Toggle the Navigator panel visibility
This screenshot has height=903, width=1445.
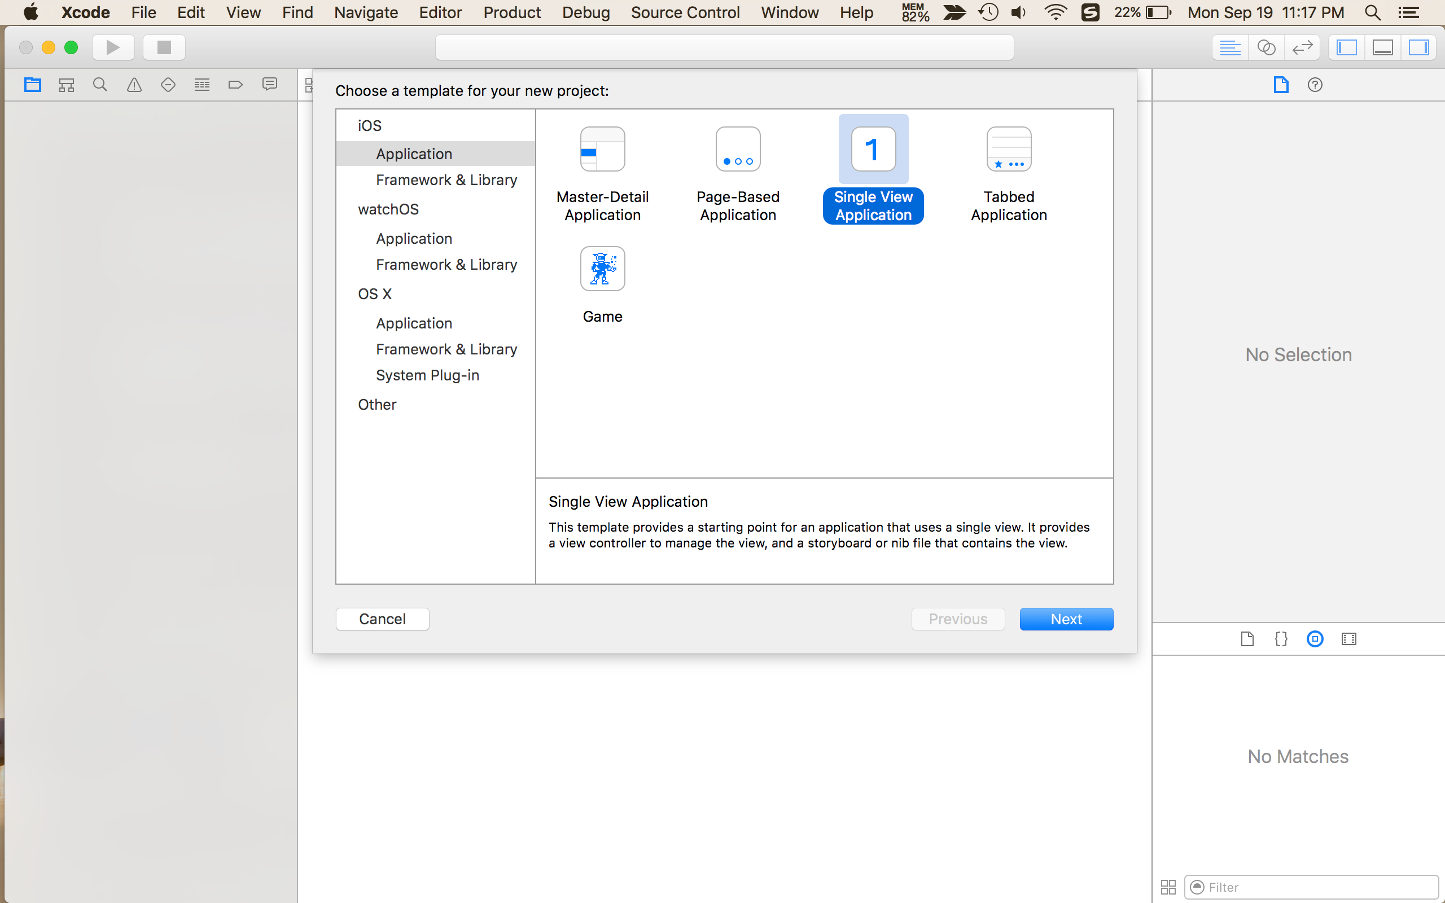pos(1346,47)
